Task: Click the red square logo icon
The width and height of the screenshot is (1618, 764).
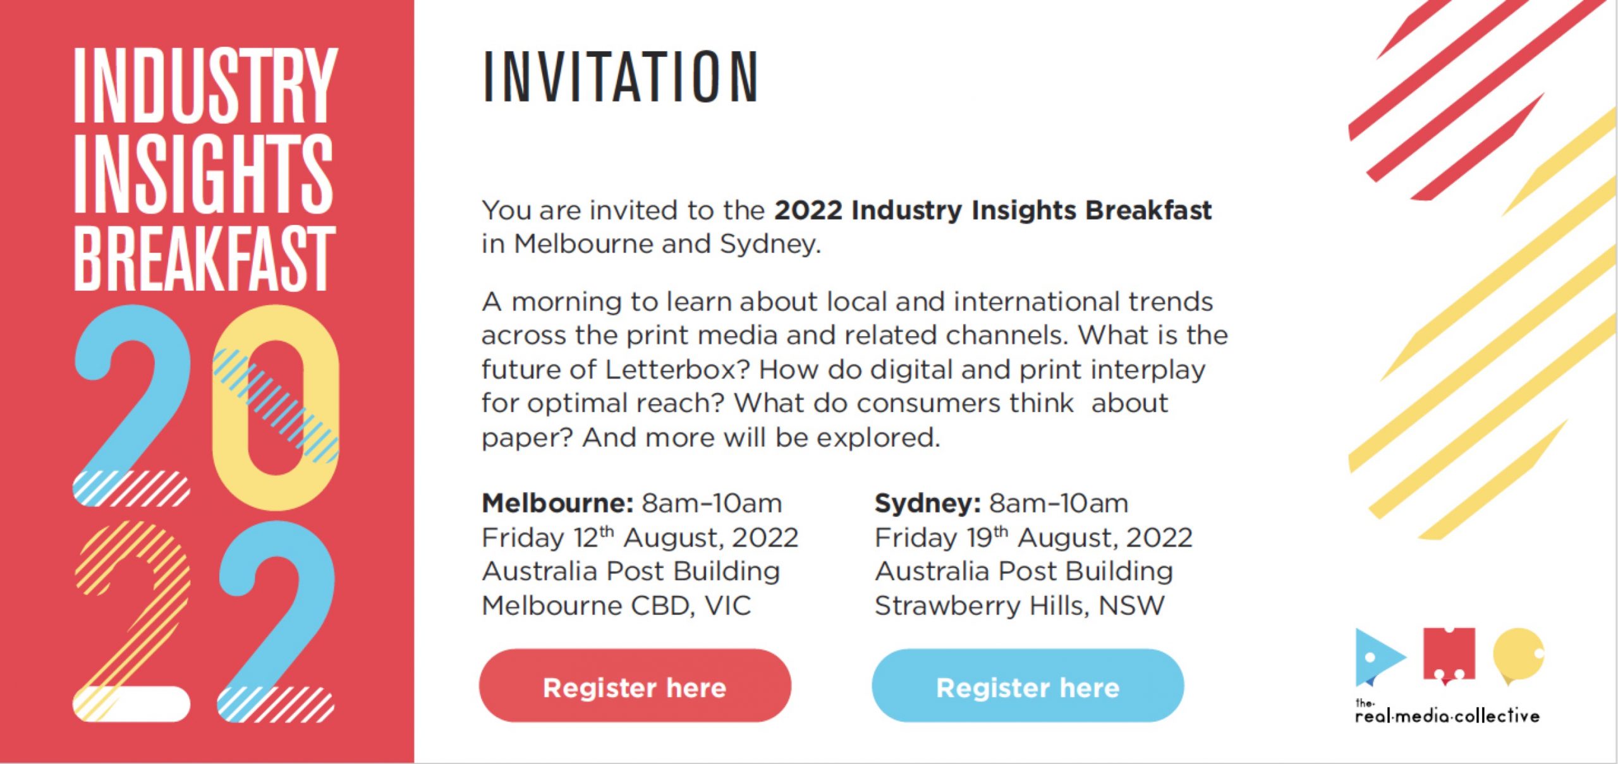Action: (x=1449, y=656)
